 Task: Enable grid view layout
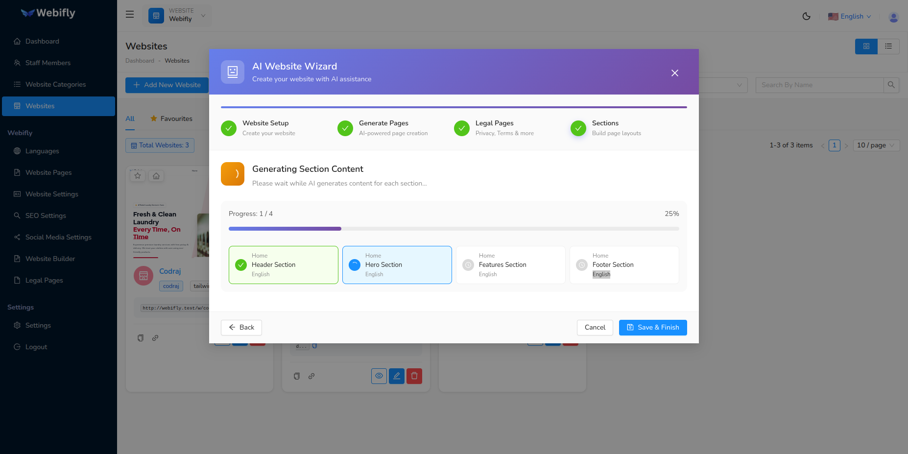tap(866, 46)
